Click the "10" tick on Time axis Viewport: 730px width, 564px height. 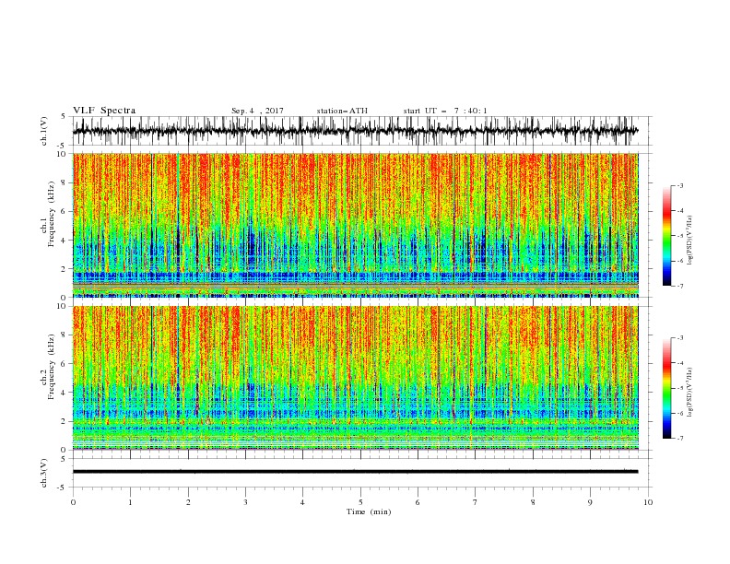pyautogui.click(x=648, y=502)
